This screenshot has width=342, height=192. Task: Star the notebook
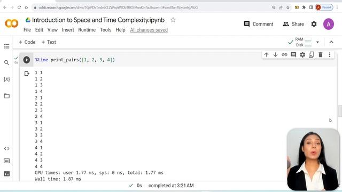173,20
